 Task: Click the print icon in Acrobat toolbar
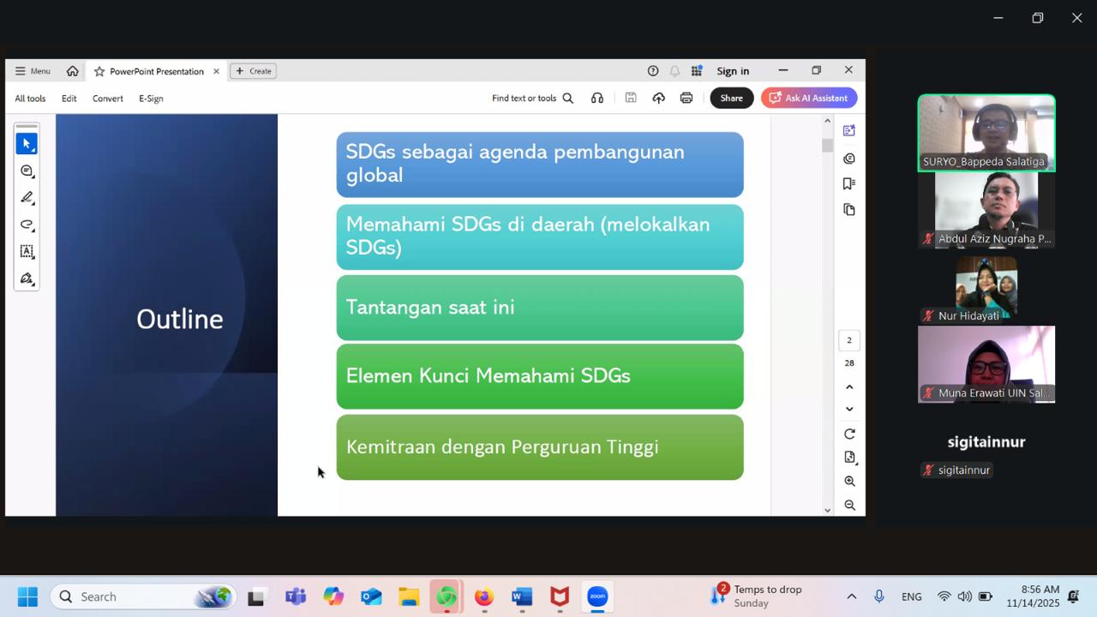(x=686, y=98)
